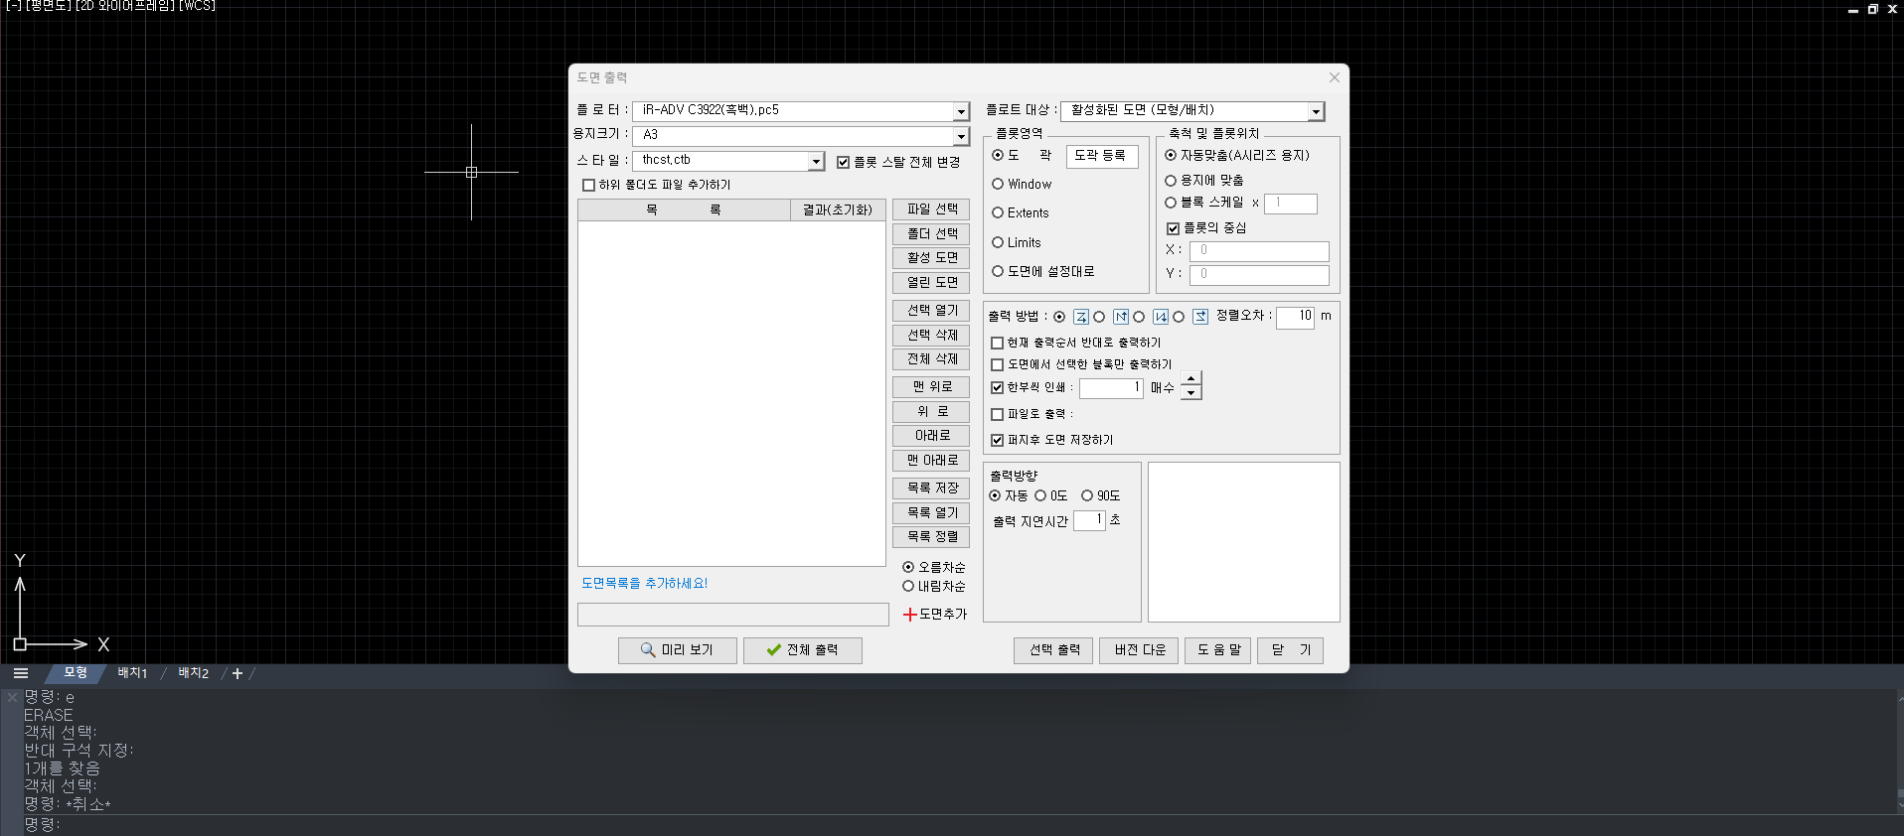Click the 파일 선택 button
The width and height of the screenshot is (1904, 836).
click(x=931, y=209)
